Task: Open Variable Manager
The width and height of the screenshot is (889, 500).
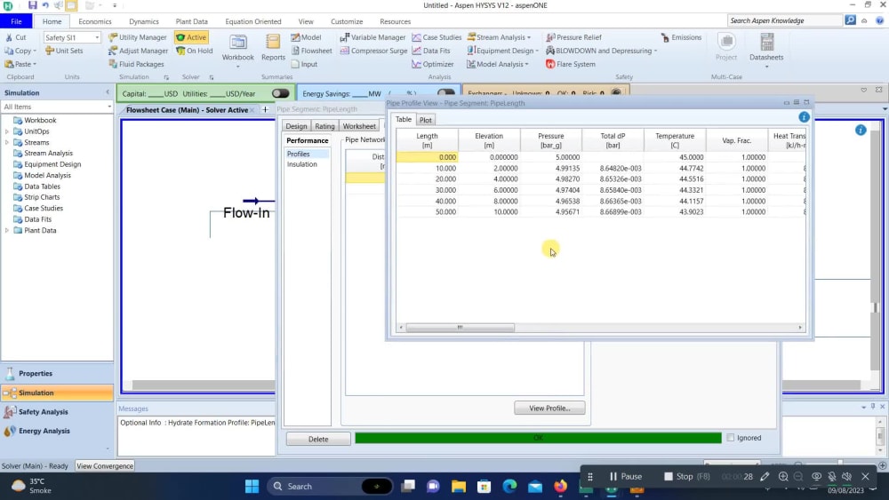Action: click(372, 37)
